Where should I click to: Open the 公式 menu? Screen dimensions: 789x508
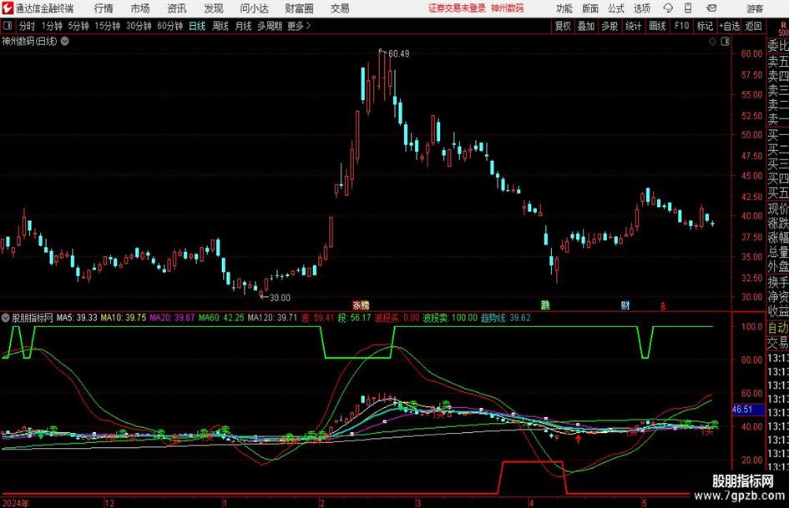[x=616, y=8]
